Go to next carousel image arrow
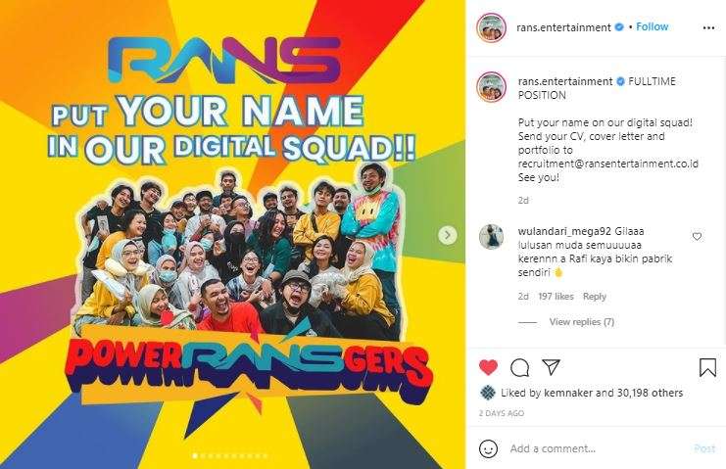The image size is (726, 469). click(448, 235)
